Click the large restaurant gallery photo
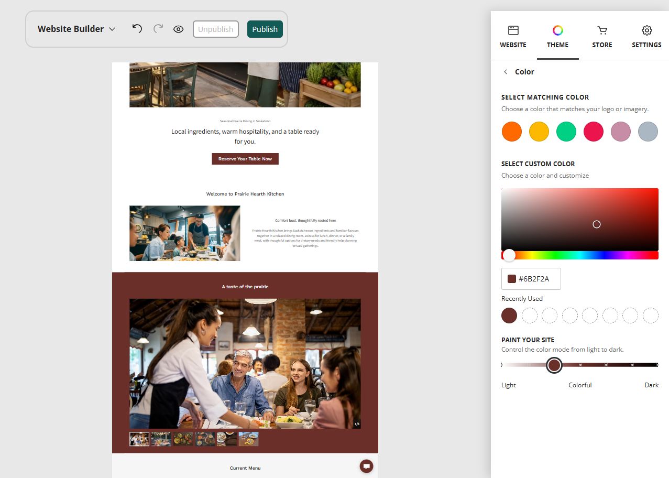 point(245,364)
